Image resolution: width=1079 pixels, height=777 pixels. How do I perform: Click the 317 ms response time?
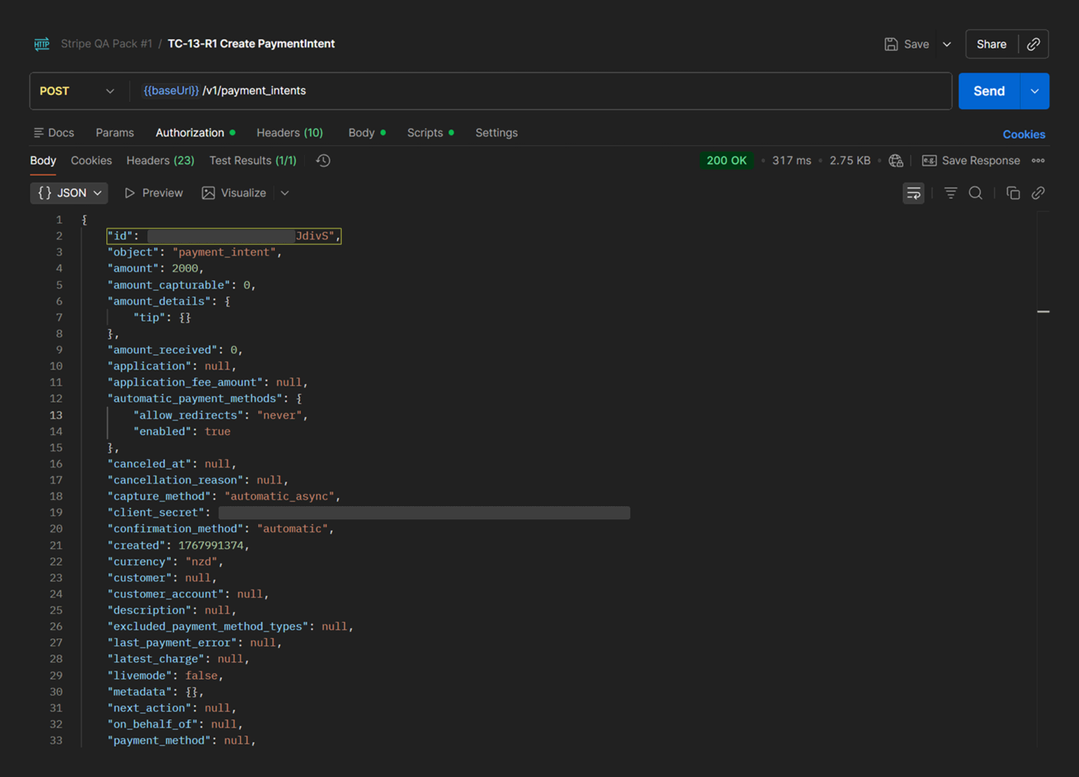click(791, 160)
